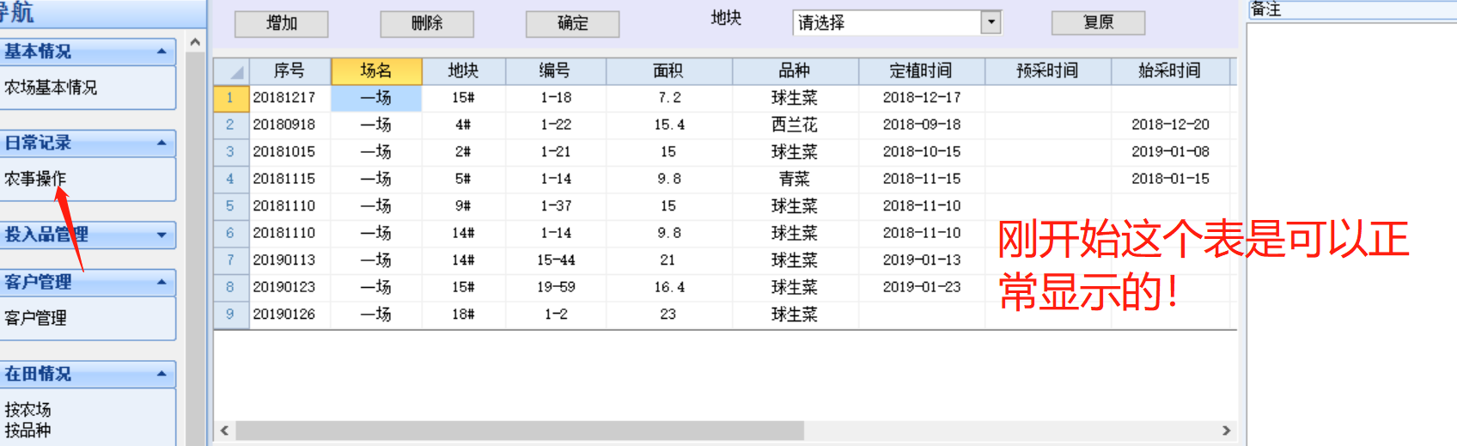Open 客户管理 item under customer section

pos(35,317)
